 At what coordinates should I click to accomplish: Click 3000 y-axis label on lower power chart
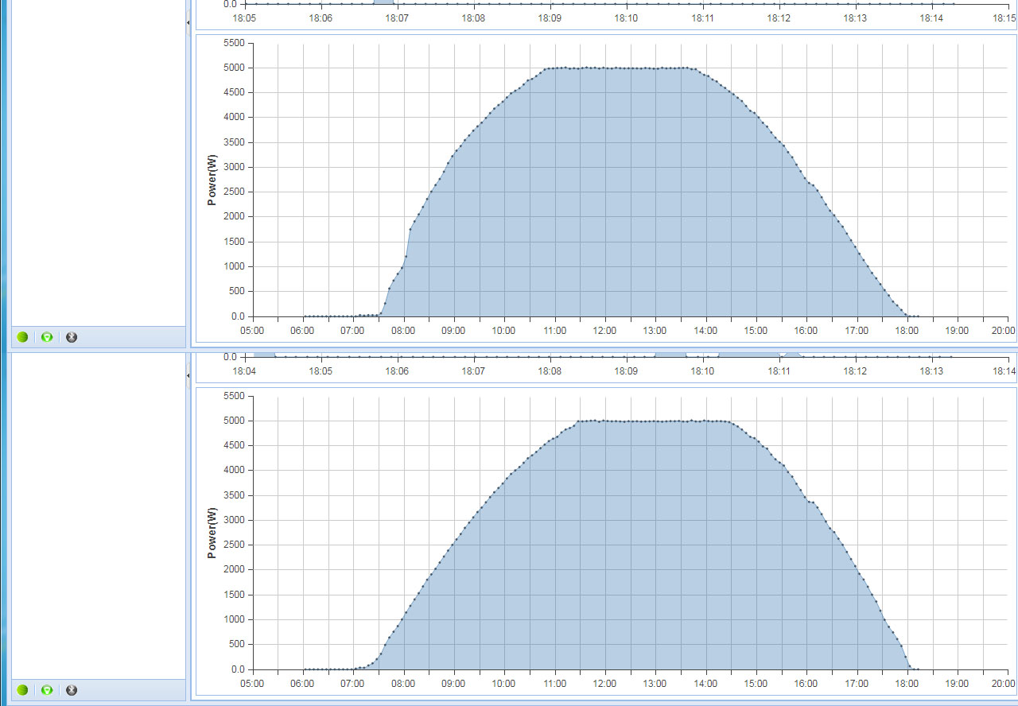click(x=235, y=520)
